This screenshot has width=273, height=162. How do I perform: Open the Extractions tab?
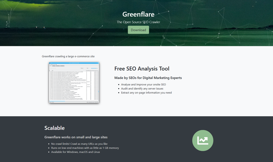coord(62,66)
